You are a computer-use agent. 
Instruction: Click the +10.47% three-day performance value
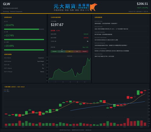pos(9,25)
